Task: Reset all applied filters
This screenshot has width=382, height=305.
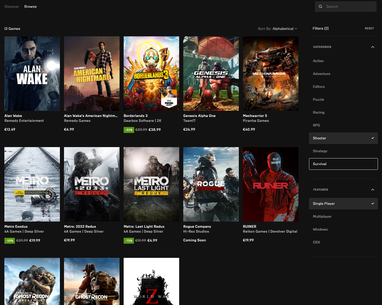Action: [369, 28]
